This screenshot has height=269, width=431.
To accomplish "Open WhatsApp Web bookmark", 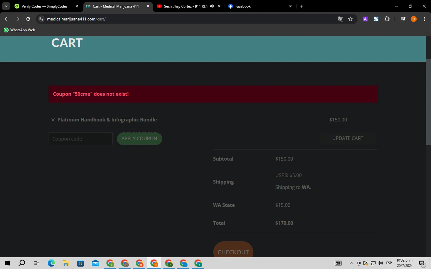I will click(x=19, y=30).
